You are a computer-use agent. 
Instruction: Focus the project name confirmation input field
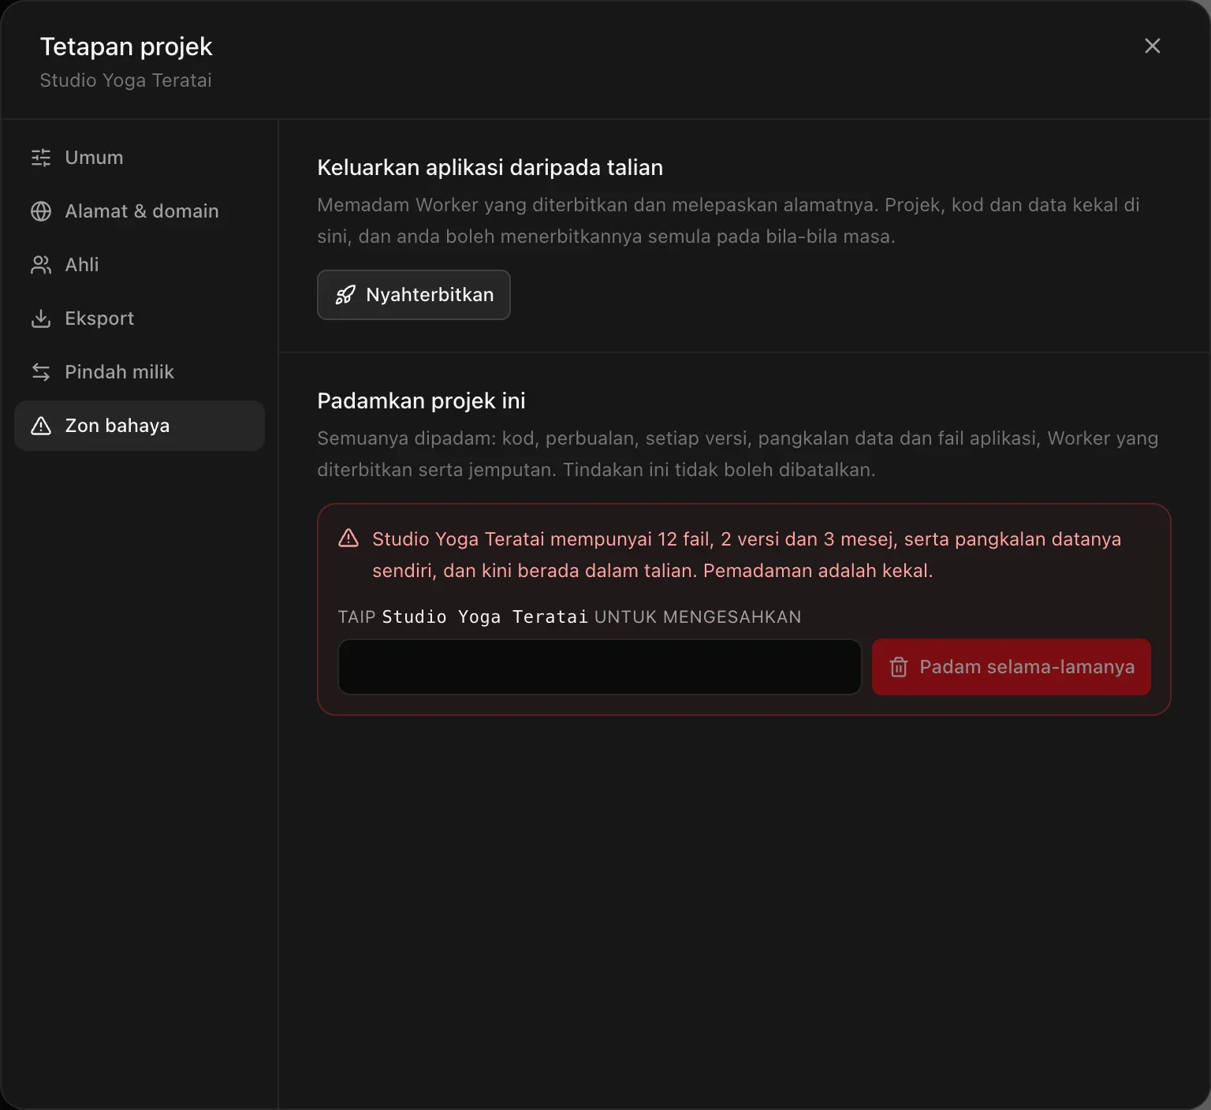(x=600, y=667)
